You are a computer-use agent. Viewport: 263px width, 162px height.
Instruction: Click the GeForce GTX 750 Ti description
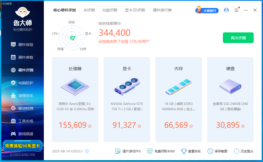tap(127, 106)
